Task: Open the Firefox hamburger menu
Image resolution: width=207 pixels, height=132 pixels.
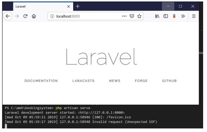Action: tap(194, 16)
